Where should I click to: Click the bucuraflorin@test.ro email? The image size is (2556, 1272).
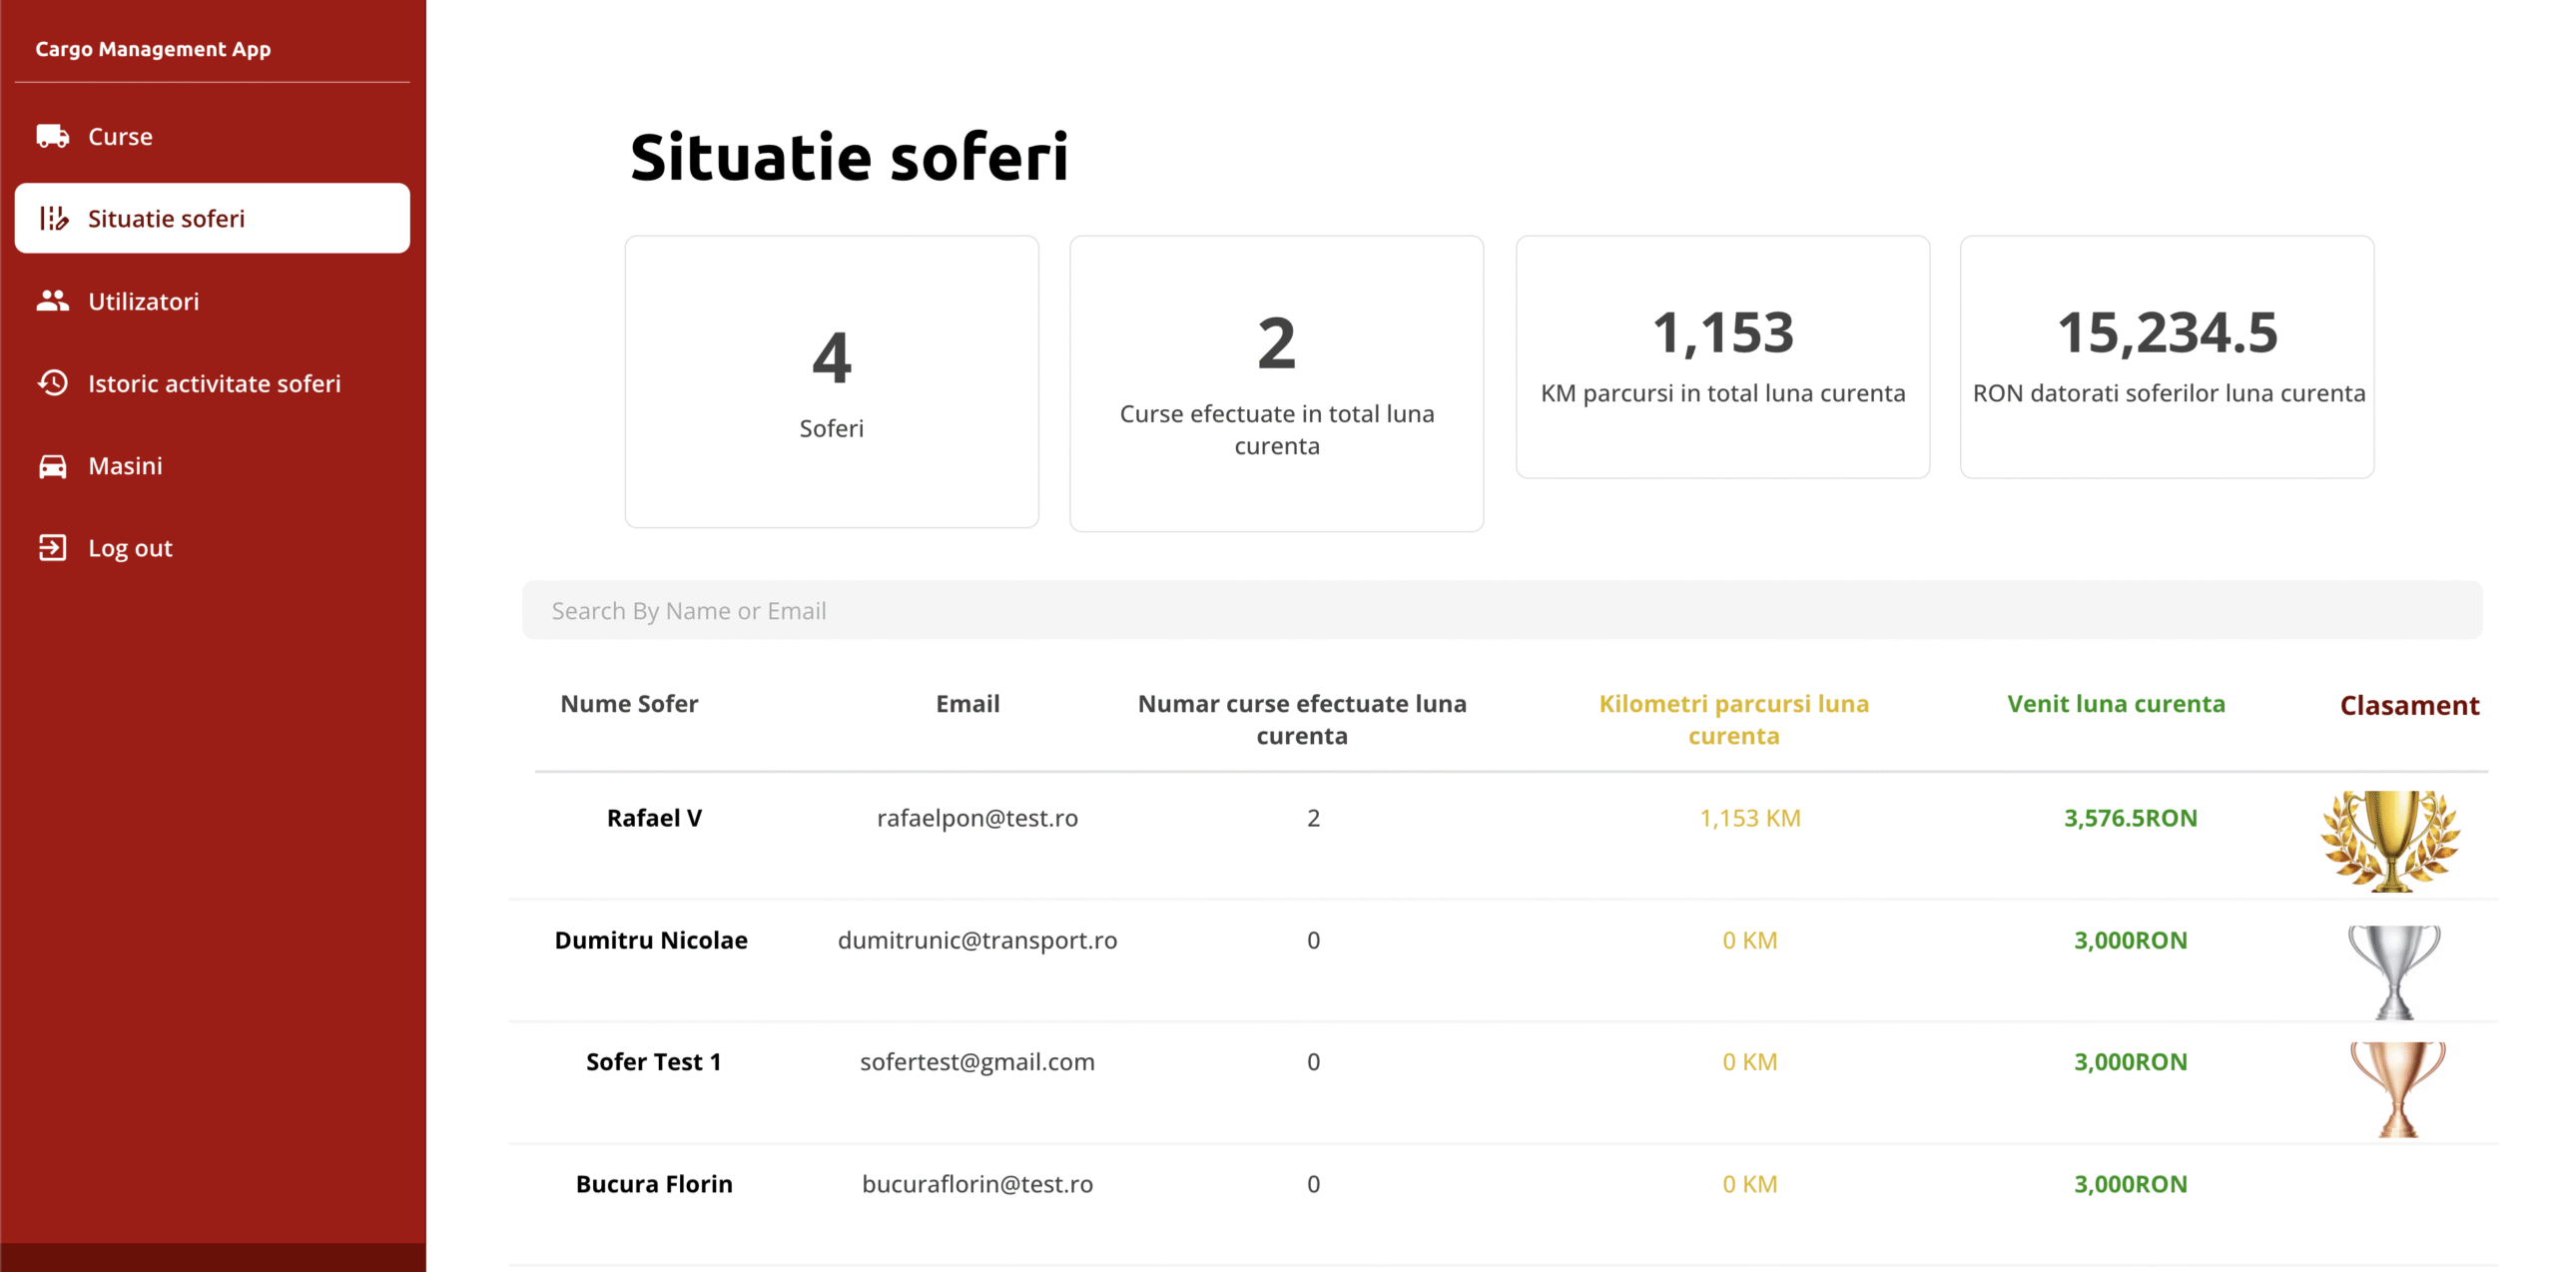tap(976, 1183)
